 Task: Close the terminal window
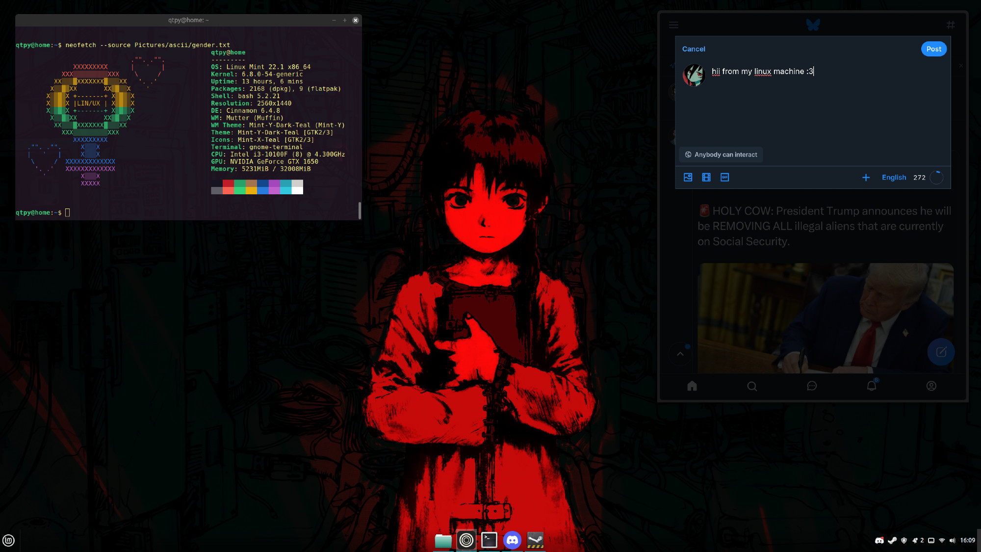(356, 20)
